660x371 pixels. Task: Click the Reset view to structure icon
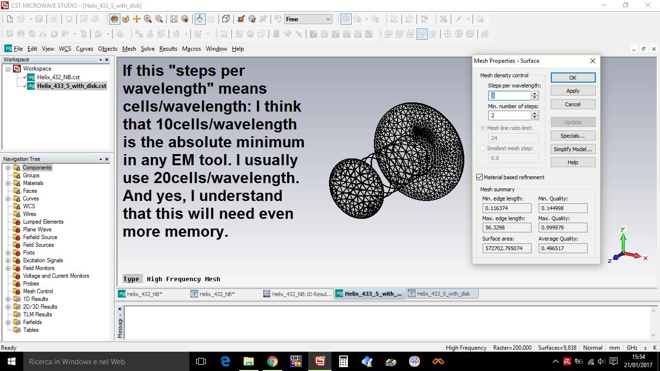(x=174, y=19)
